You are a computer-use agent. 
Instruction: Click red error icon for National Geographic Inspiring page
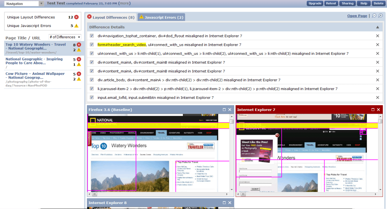pyautogui.click(x=79, y=59)
